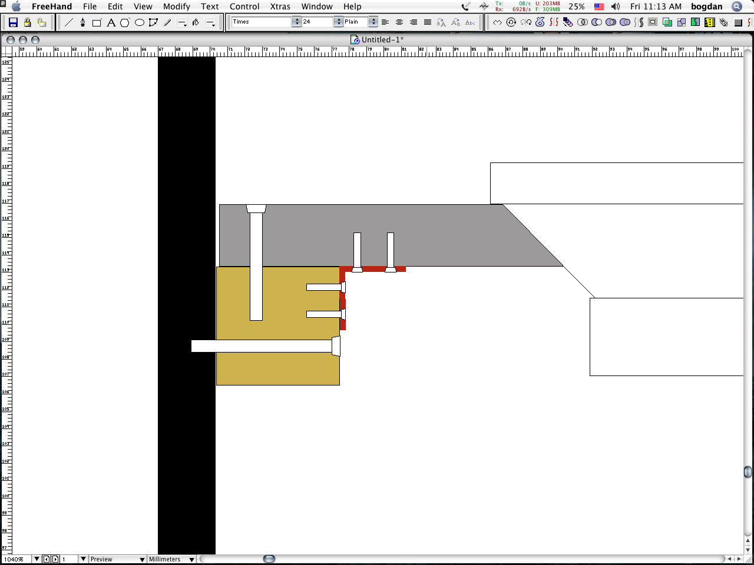The height and width of the screenshot is (565, 754).
Task: Open the Modify menu
Action: [x=176, y=6]
